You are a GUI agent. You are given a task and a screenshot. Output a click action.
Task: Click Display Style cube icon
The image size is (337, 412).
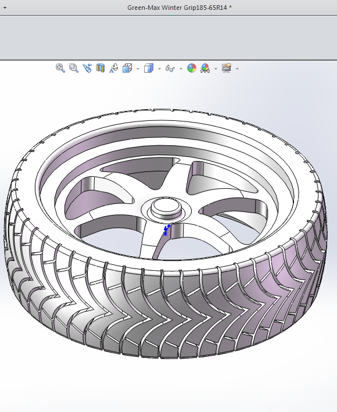point(149,68)
